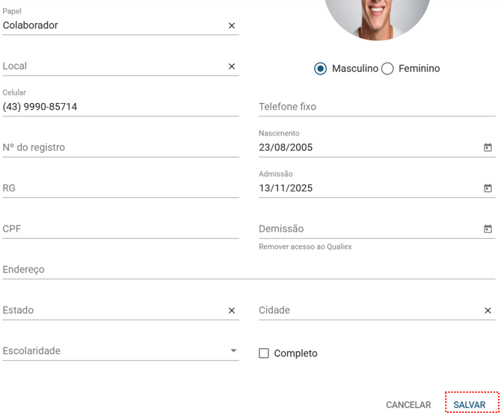Image resolution: width=501 pixels, height=413 pixels.
Task: Open the Papel Colaborador combo box
Action: 112,25
